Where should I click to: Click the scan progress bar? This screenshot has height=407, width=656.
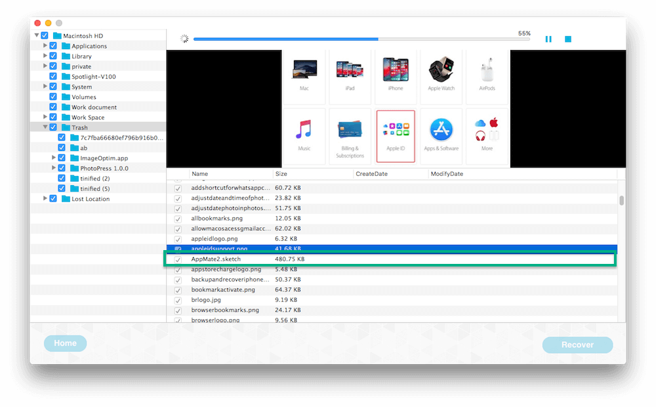[x=361, y=39]
